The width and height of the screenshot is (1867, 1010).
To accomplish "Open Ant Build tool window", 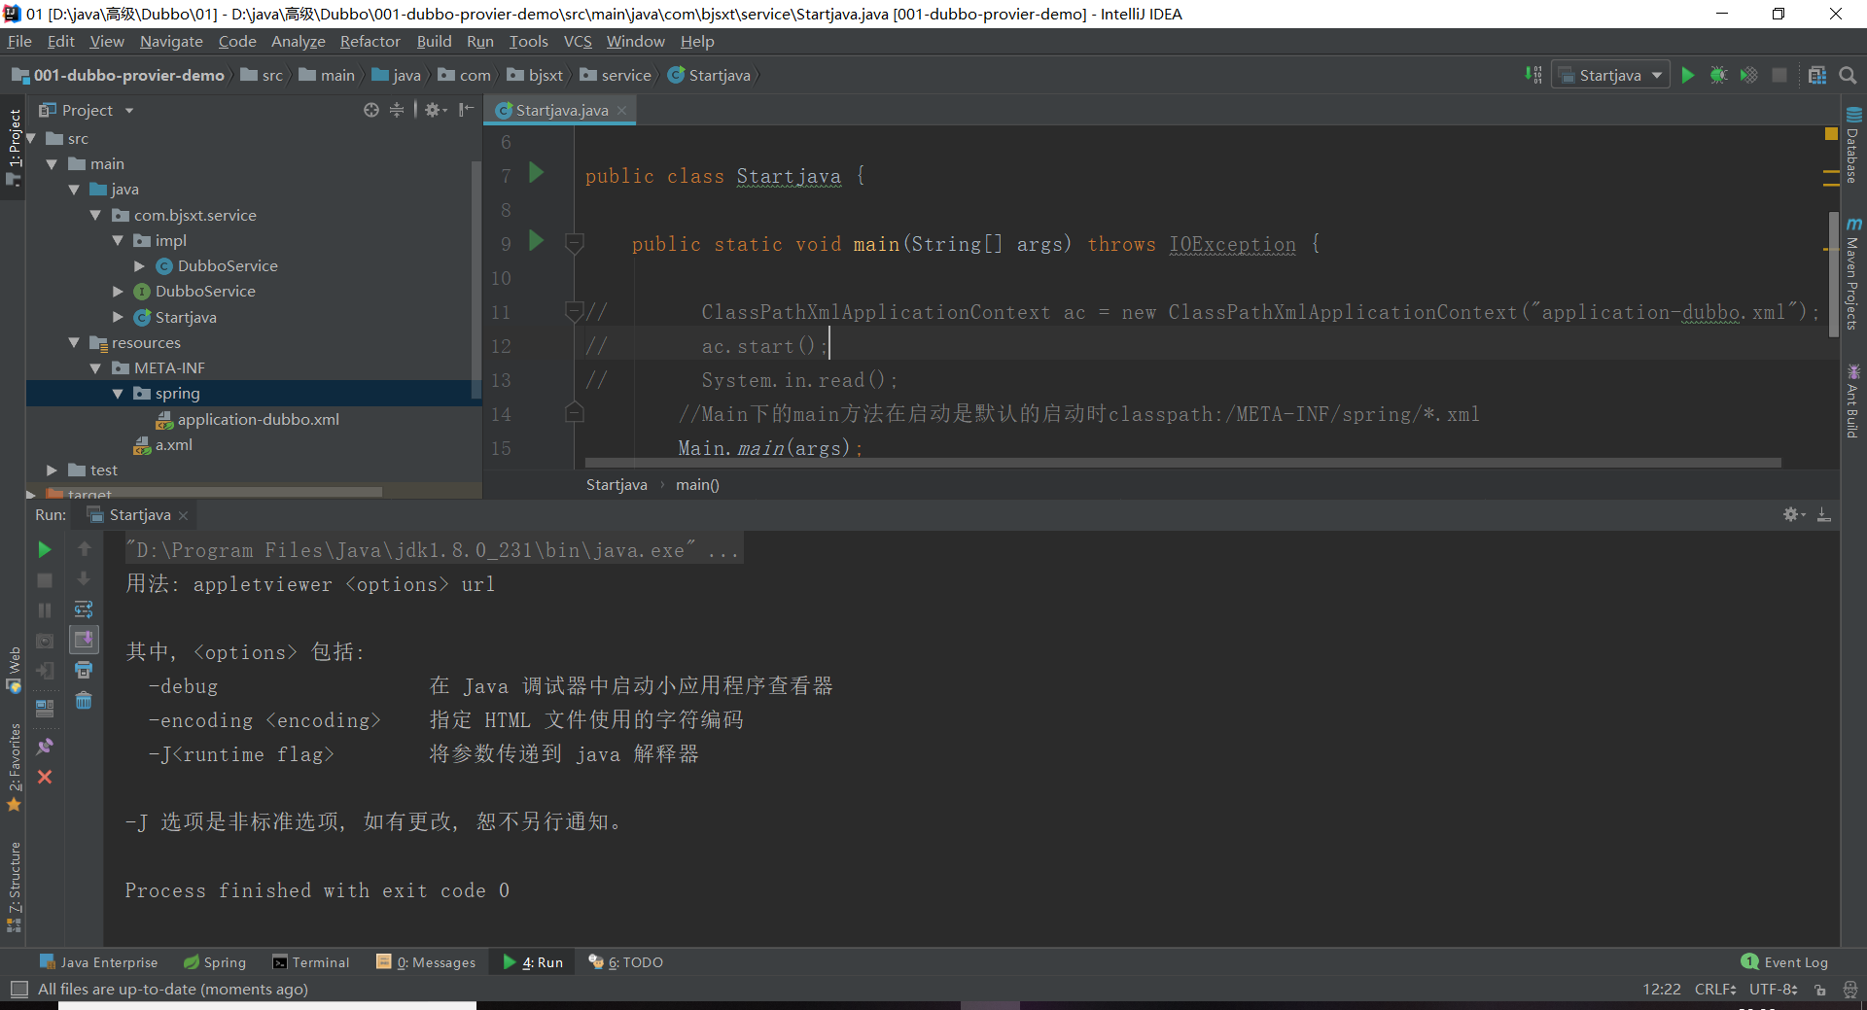I will 1852,401.
